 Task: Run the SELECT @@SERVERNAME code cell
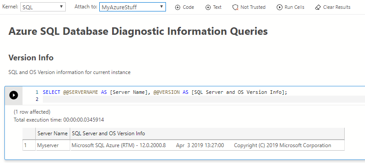14,95
